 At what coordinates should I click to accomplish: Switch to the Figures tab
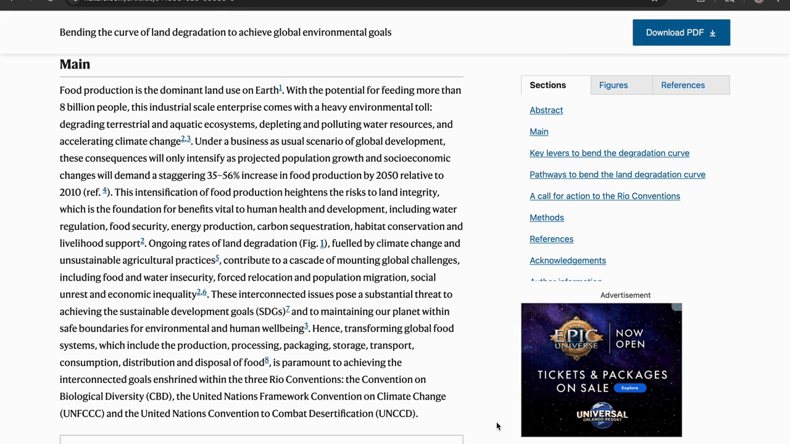[x=613, y=85]
